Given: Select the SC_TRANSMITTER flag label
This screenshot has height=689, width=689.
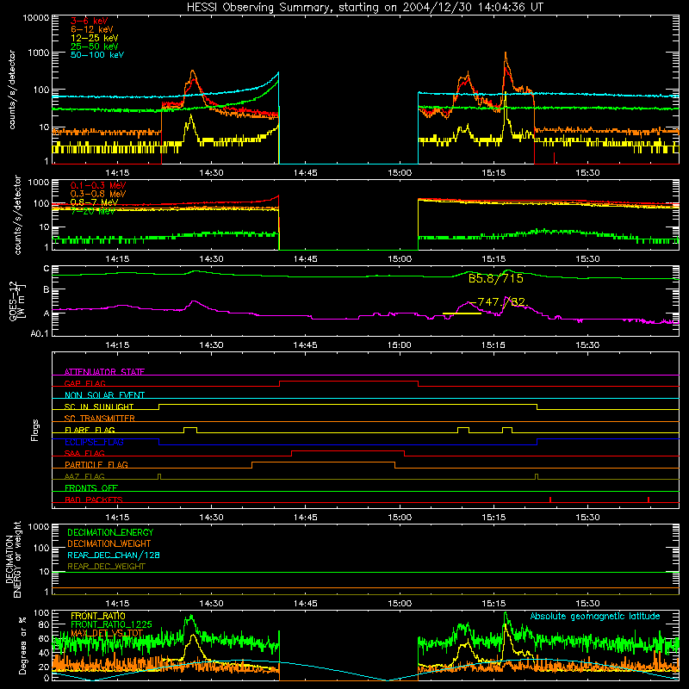Looking at the screenshot, I should [99, 419].
